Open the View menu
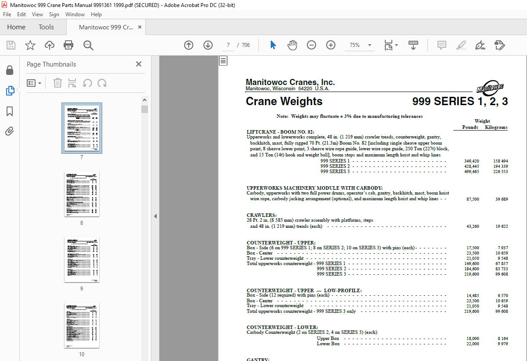This screenshot has height=361, width=527. click(x=38, y=14)
